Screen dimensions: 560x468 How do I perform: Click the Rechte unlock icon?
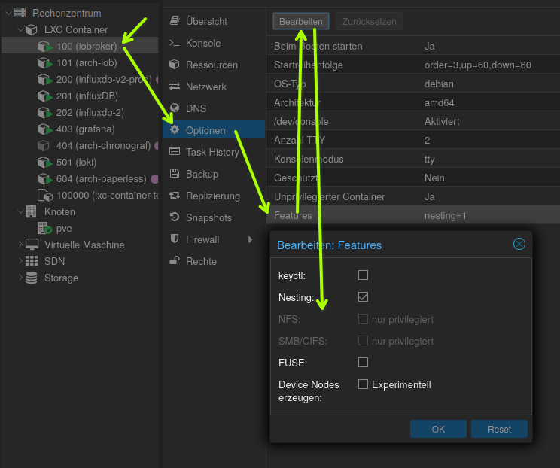click(175, 261)
